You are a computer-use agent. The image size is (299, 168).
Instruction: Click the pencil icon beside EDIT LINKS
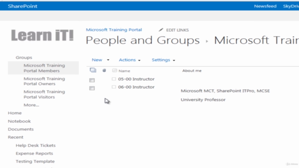[x=161, y=30]
